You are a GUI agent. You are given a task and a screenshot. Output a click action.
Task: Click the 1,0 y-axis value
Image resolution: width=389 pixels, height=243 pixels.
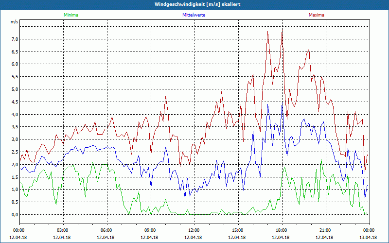[x=15, y=190]
